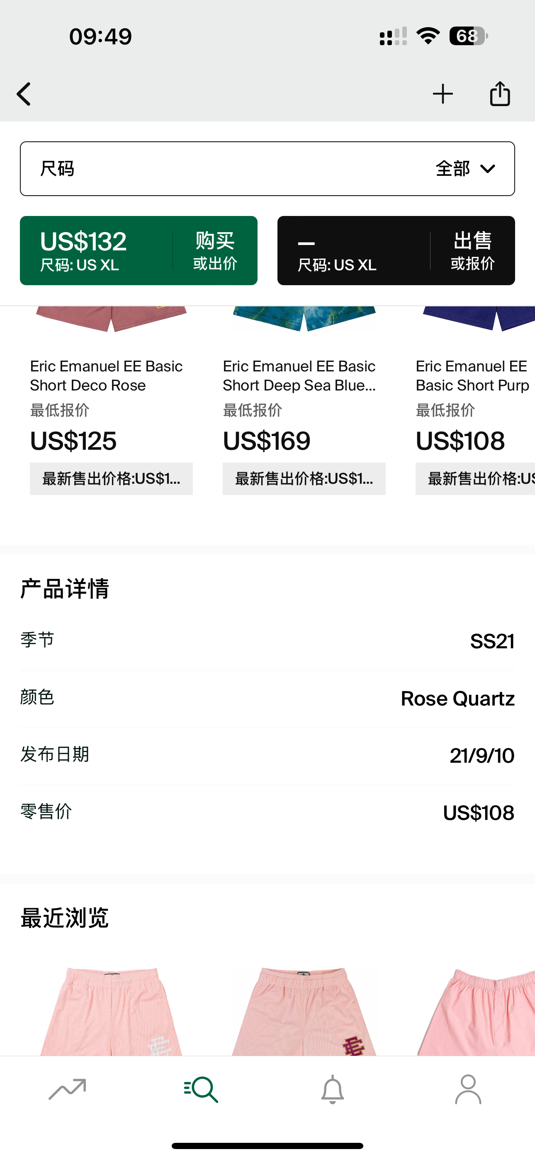The image size is (535, 1159).
Task: Tap the chevron next to 全部
Action: click(x=488, y=169)
